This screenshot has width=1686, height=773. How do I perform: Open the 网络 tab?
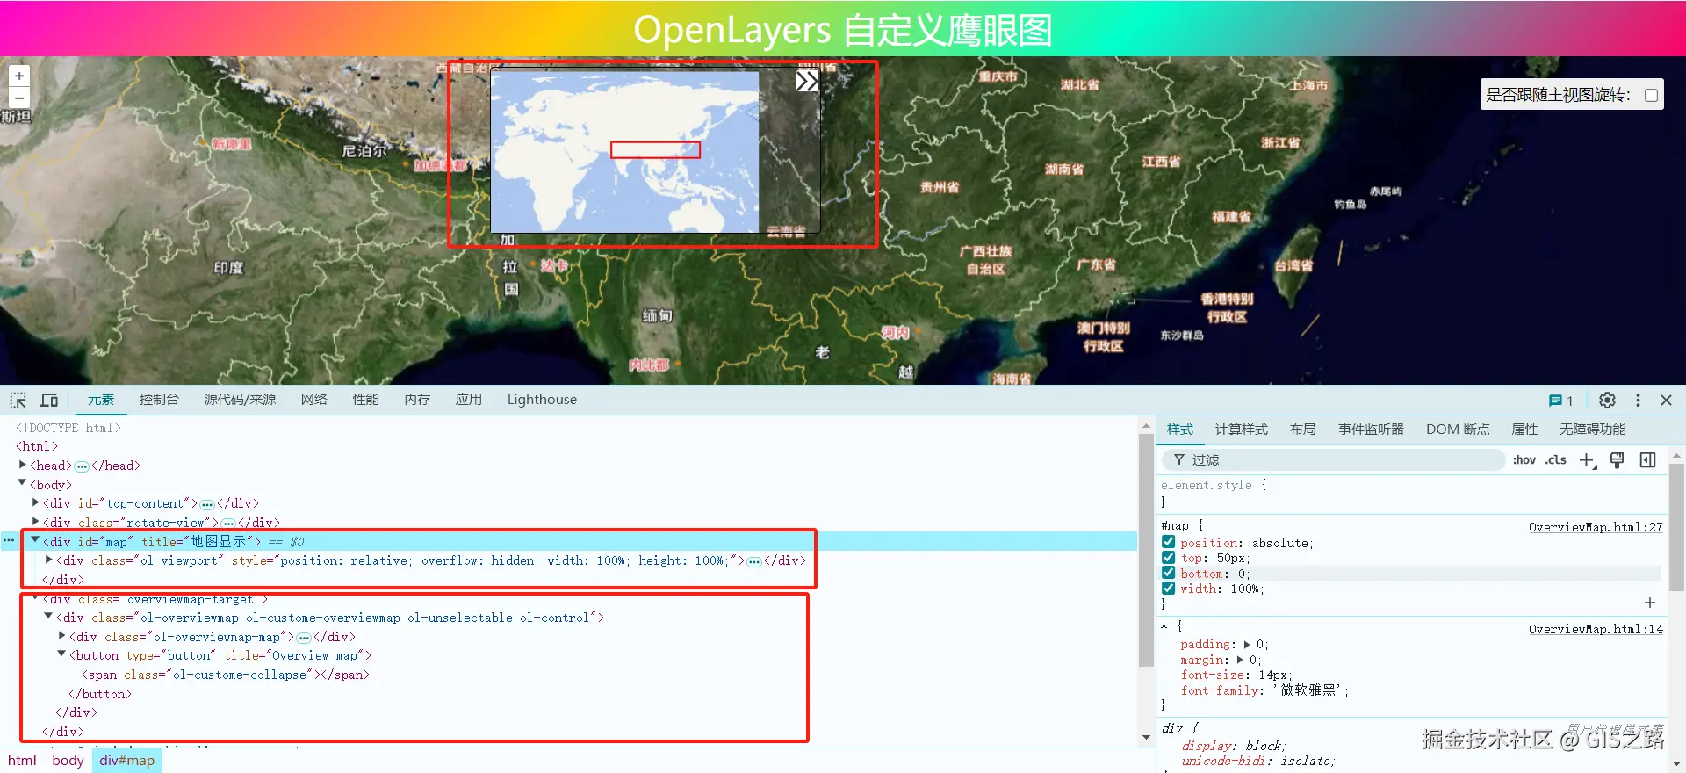(313, 400)
